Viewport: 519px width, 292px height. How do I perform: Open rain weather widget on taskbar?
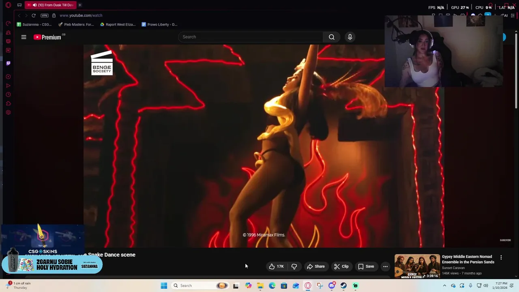point(19,286)
